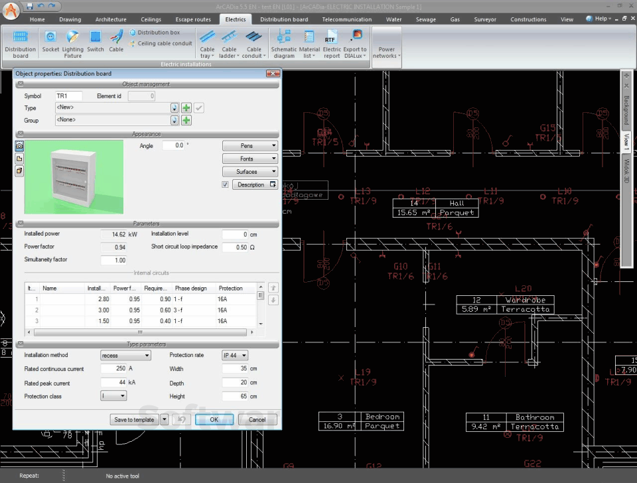Image resolution: width=637 pixels, height=483 pixels.
Task: Toggle the Description checkbox
Action: 226,184
